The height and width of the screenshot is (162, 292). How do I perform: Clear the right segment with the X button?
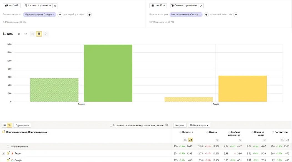tap(201, 6)
